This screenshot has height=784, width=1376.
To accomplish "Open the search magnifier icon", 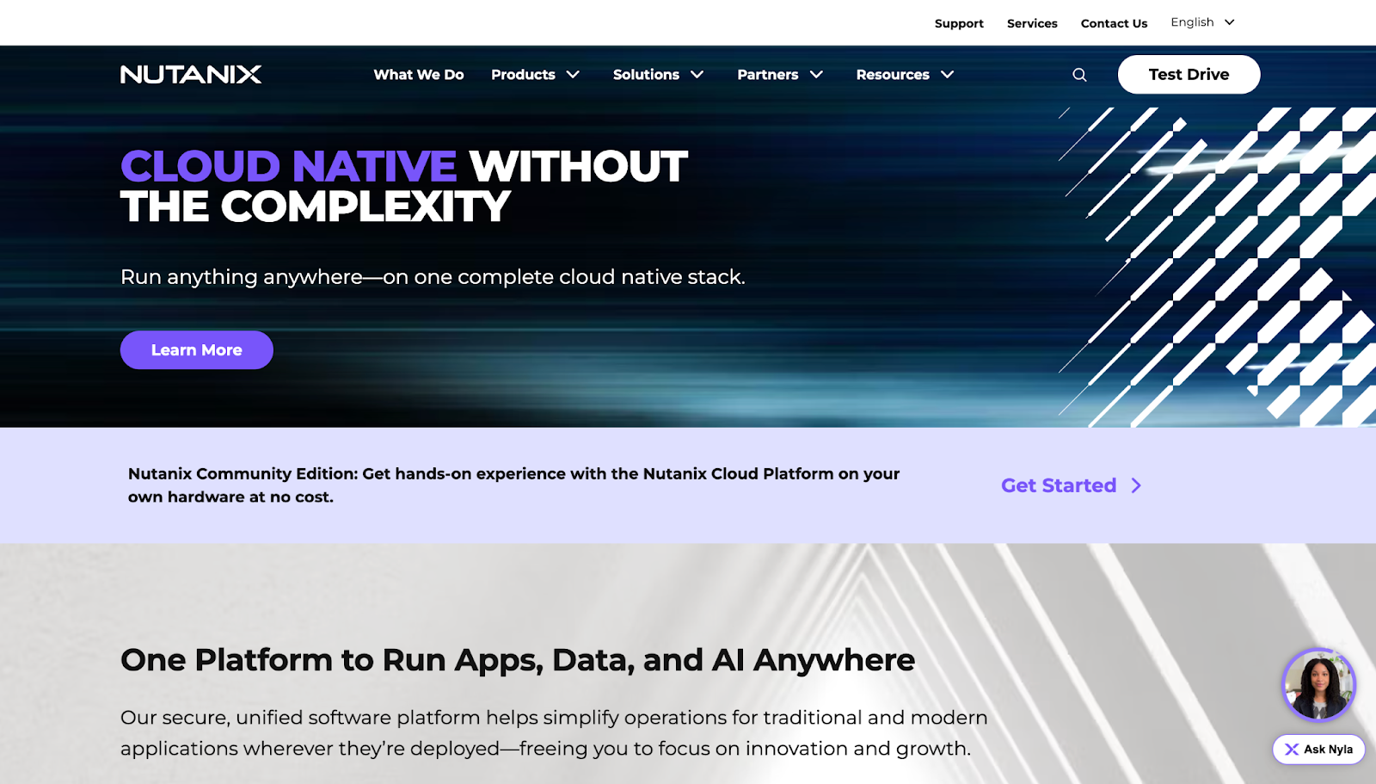I will click(x=1079, y=75).
